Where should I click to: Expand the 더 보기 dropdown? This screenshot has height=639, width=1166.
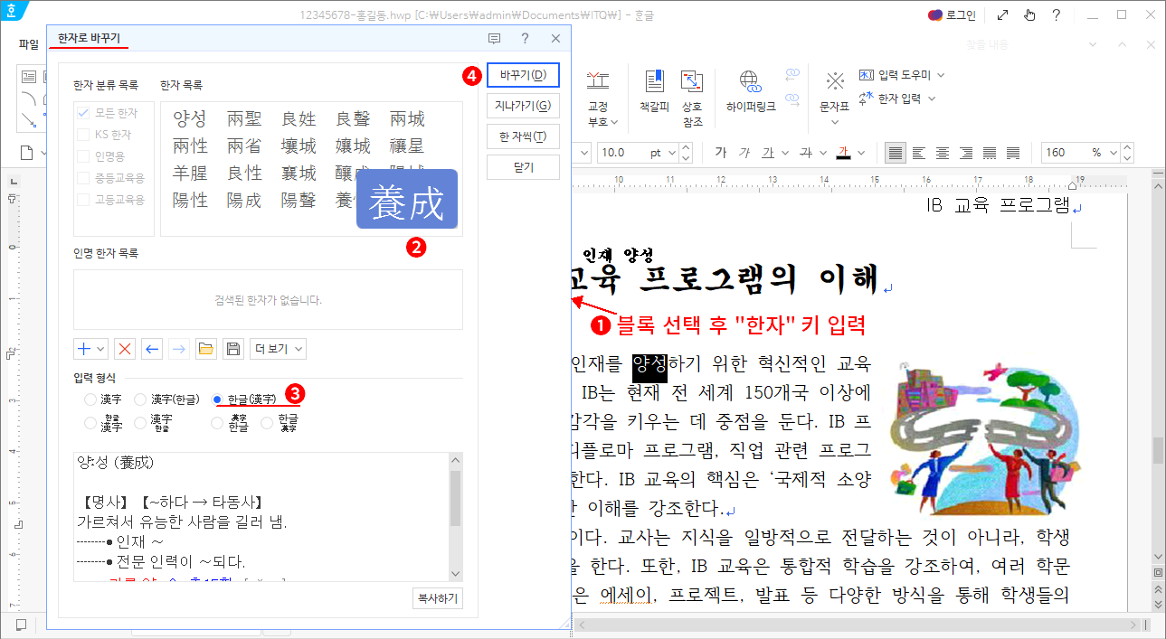277,348
